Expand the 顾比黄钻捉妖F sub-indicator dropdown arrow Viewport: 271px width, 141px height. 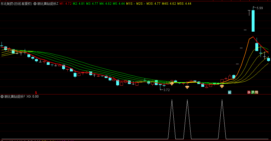[2, 97]
